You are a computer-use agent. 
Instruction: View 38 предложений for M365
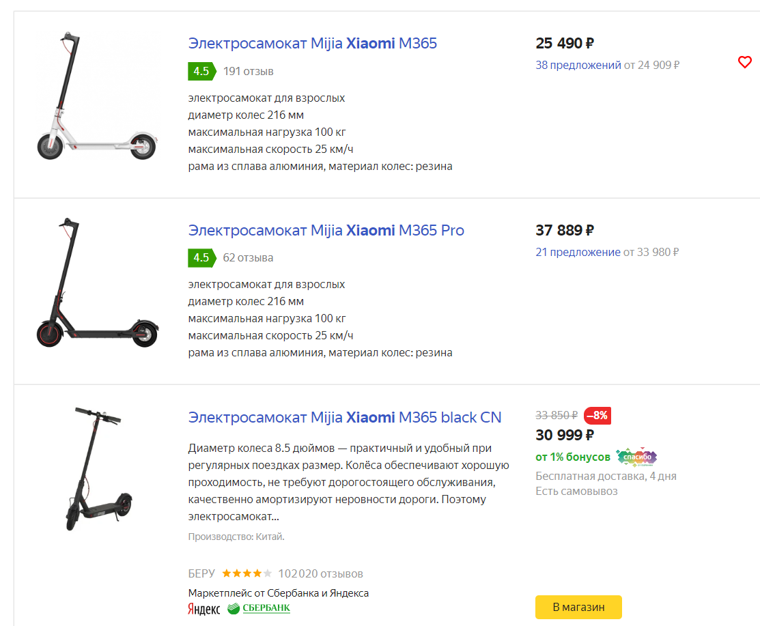click(x=578, y=66)
